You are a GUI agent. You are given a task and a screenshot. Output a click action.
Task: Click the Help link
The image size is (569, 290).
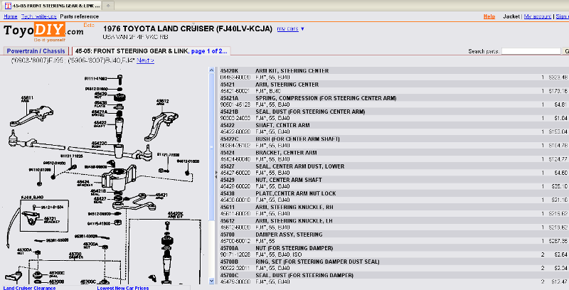coord(489,16)
